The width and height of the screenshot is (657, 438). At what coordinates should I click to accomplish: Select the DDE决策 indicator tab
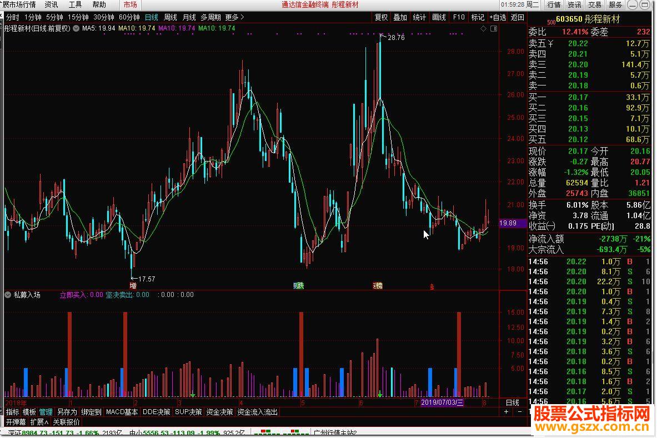[156, 412]
